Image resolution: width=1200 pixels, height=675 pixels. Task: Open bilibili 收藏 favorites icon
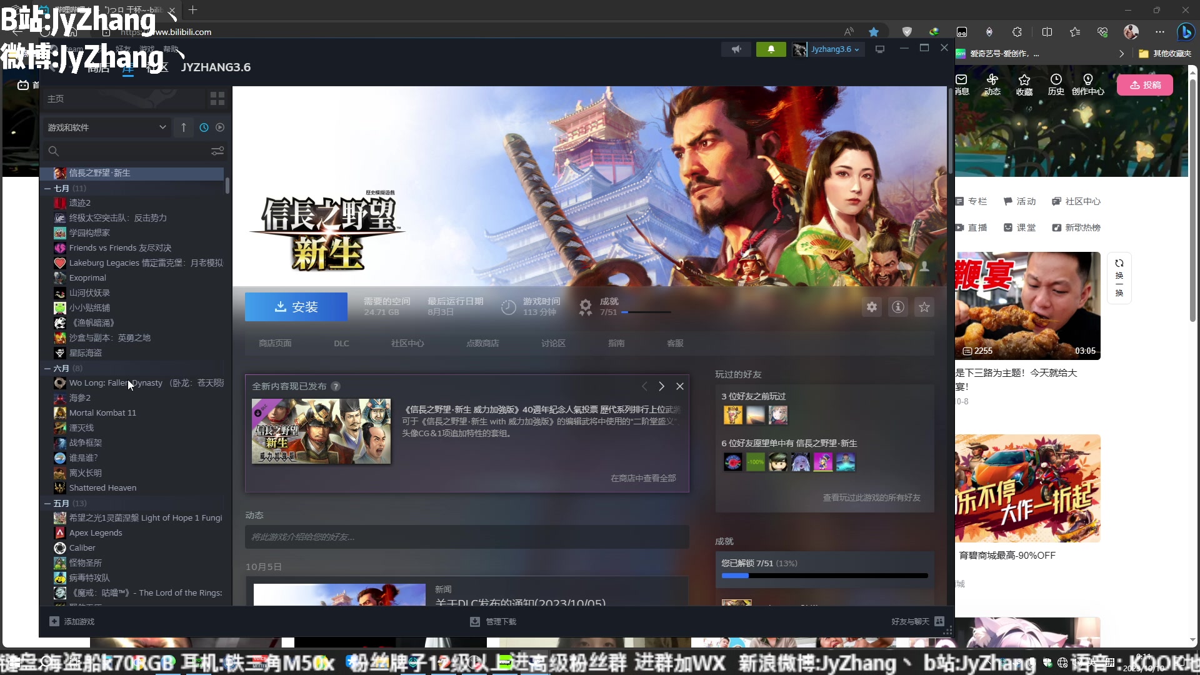pyautogui.click(x=1024, y=84)
